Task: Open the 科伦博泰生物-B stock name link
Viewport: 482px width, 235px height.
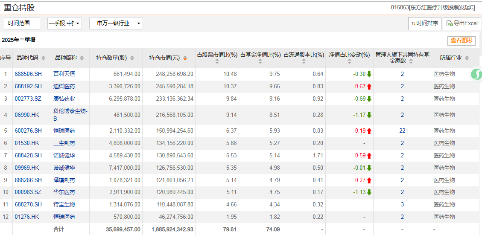Action: (70, 115)
